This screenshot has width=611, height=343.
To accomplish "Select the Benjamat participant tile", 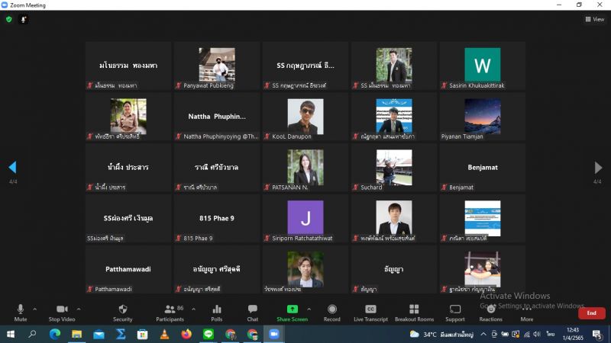I will point(483,168).
